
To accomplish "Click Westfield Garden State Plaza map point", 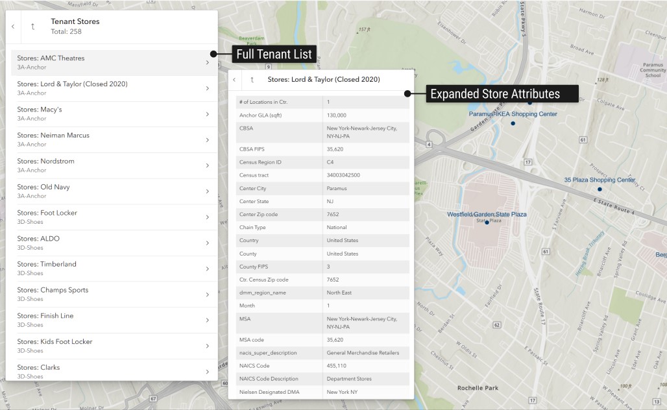I will [x=487, y=223].
